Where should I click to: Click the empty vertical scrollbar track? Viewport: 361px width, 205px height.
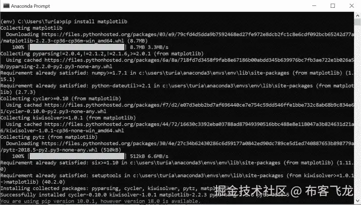tap(358, 112)
